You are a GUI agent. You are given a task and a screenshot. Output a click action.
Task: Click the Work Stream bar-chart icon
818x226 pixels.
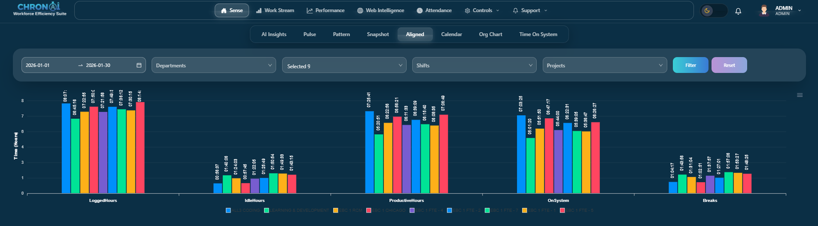pos(259,10)
